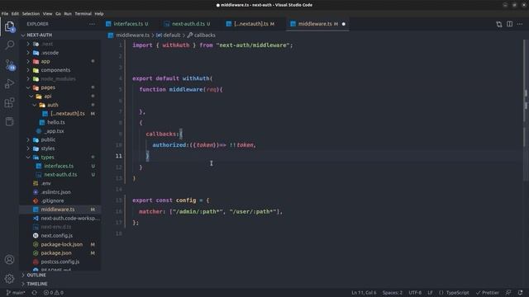The image size is (529, 297).
Task: Open interfaces.ts in the file tree
Action: pos(59,166)
